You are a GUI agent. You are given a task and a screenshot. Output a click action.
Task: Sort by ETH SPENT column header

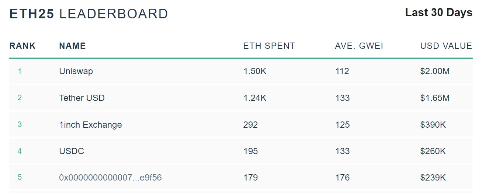(269, 46)
